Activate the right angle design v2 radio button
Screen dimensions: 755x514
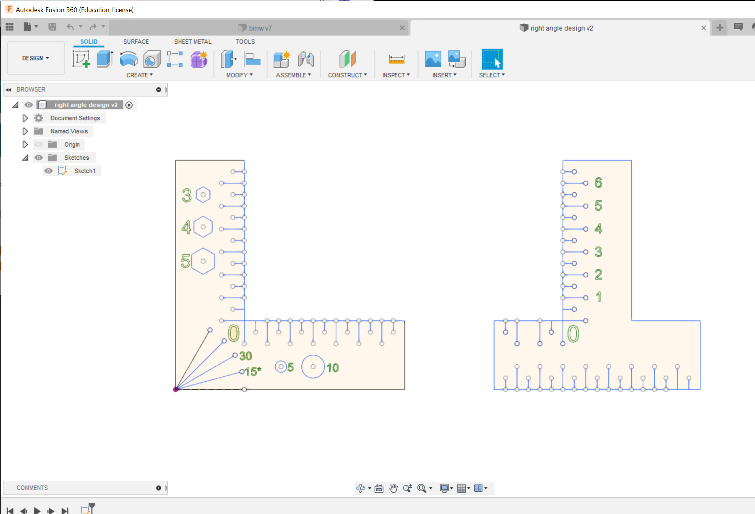[129, 105]
